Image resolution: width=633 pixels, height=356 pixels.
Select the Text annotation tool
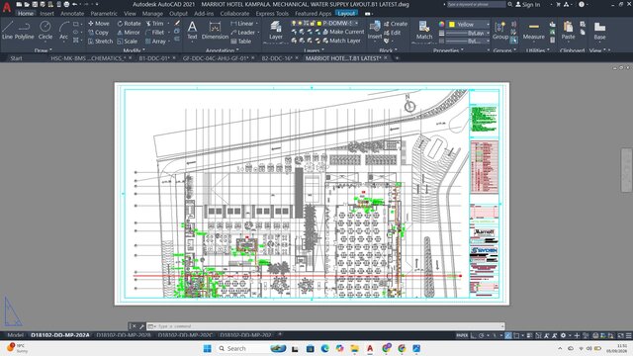click(x=192, y=31)
